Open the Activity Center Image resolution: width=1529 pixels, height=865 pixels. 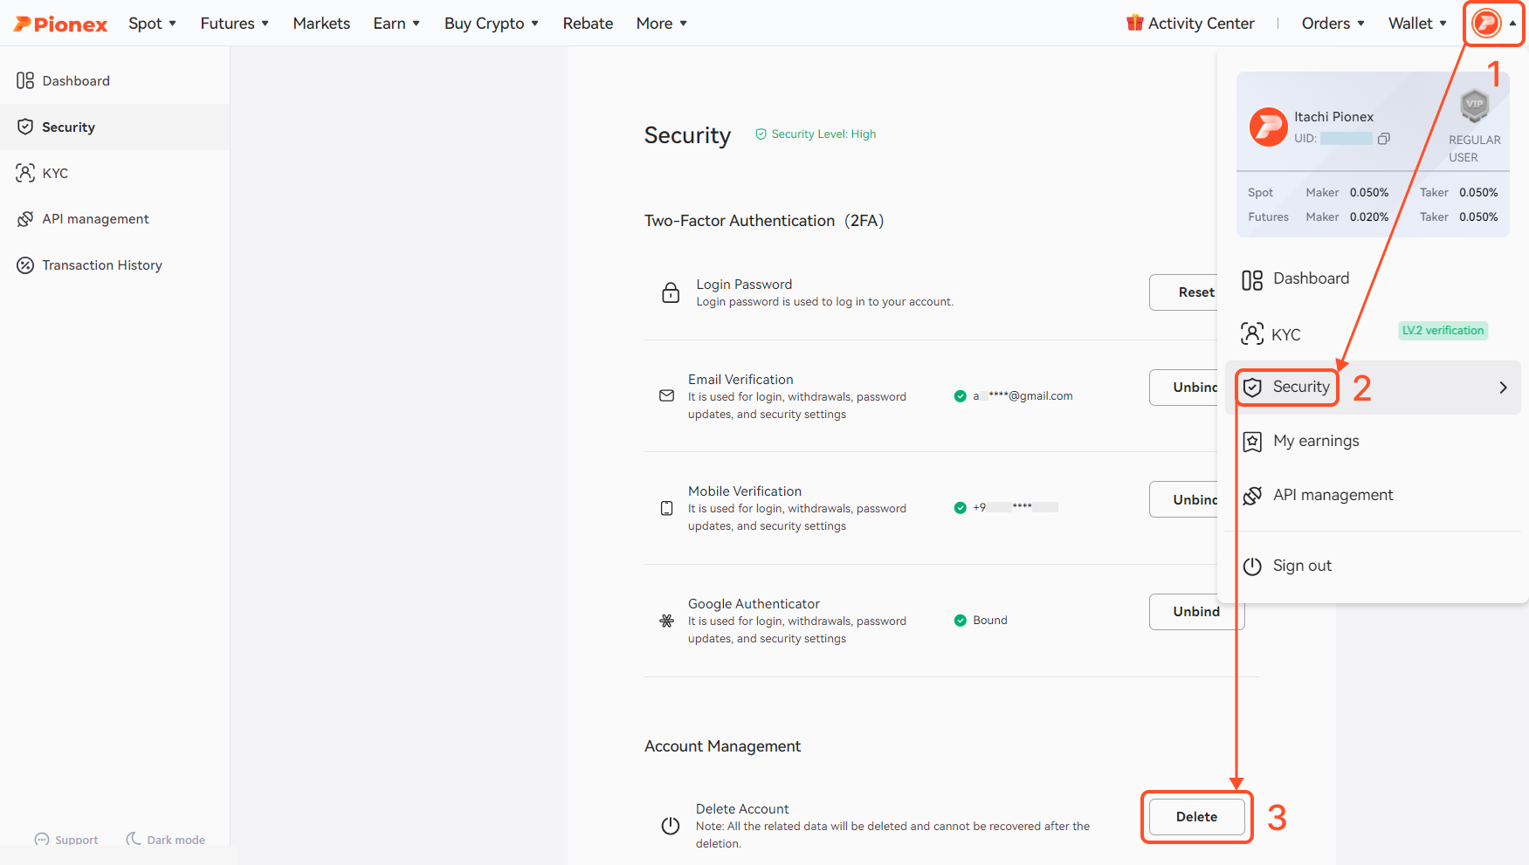coord(1190,24)
